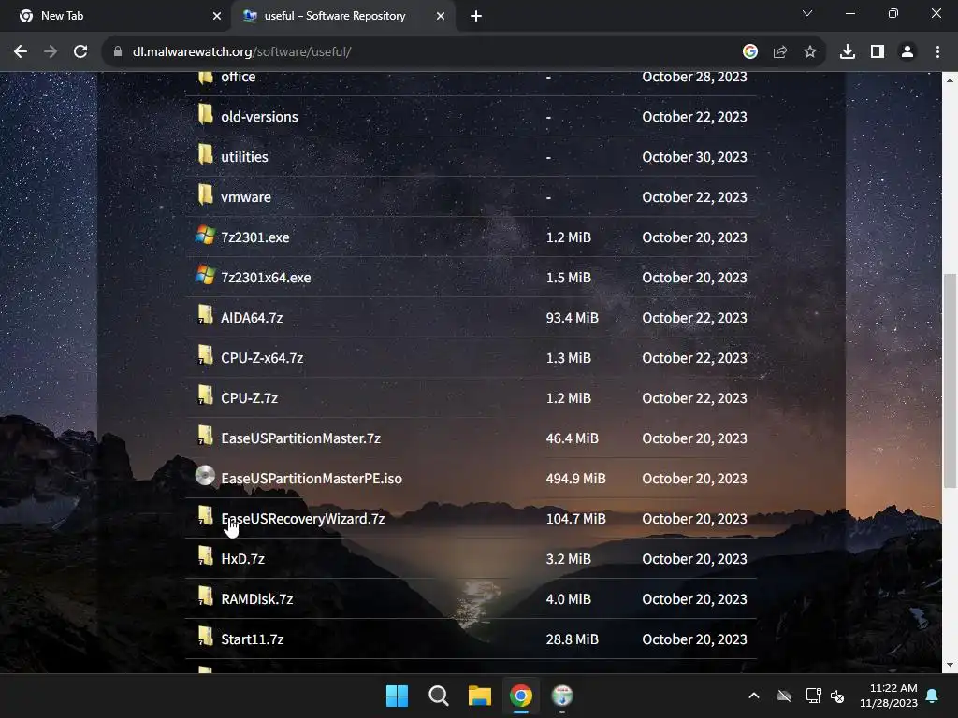Click the AIDA64.7z archive icon

pyautogui.click(x=205, y=316)
